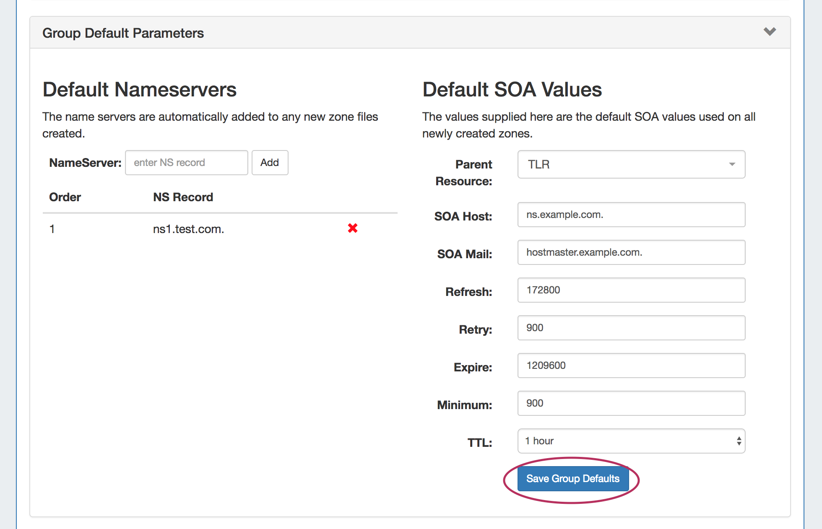Image resolution: width=822 pixels, height=529 pixels.
Task: Click the Parent Resource: label
Action: (464, 173)
